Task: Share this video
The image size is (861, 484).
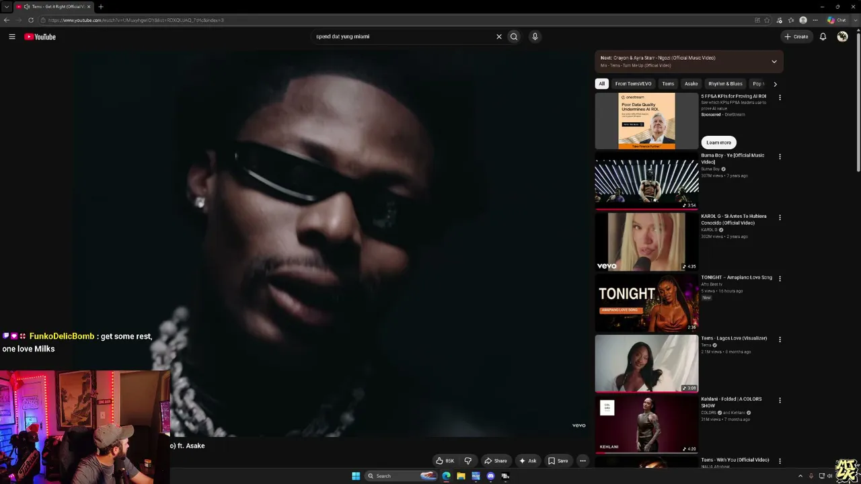Action: click(x=496, y=461)
